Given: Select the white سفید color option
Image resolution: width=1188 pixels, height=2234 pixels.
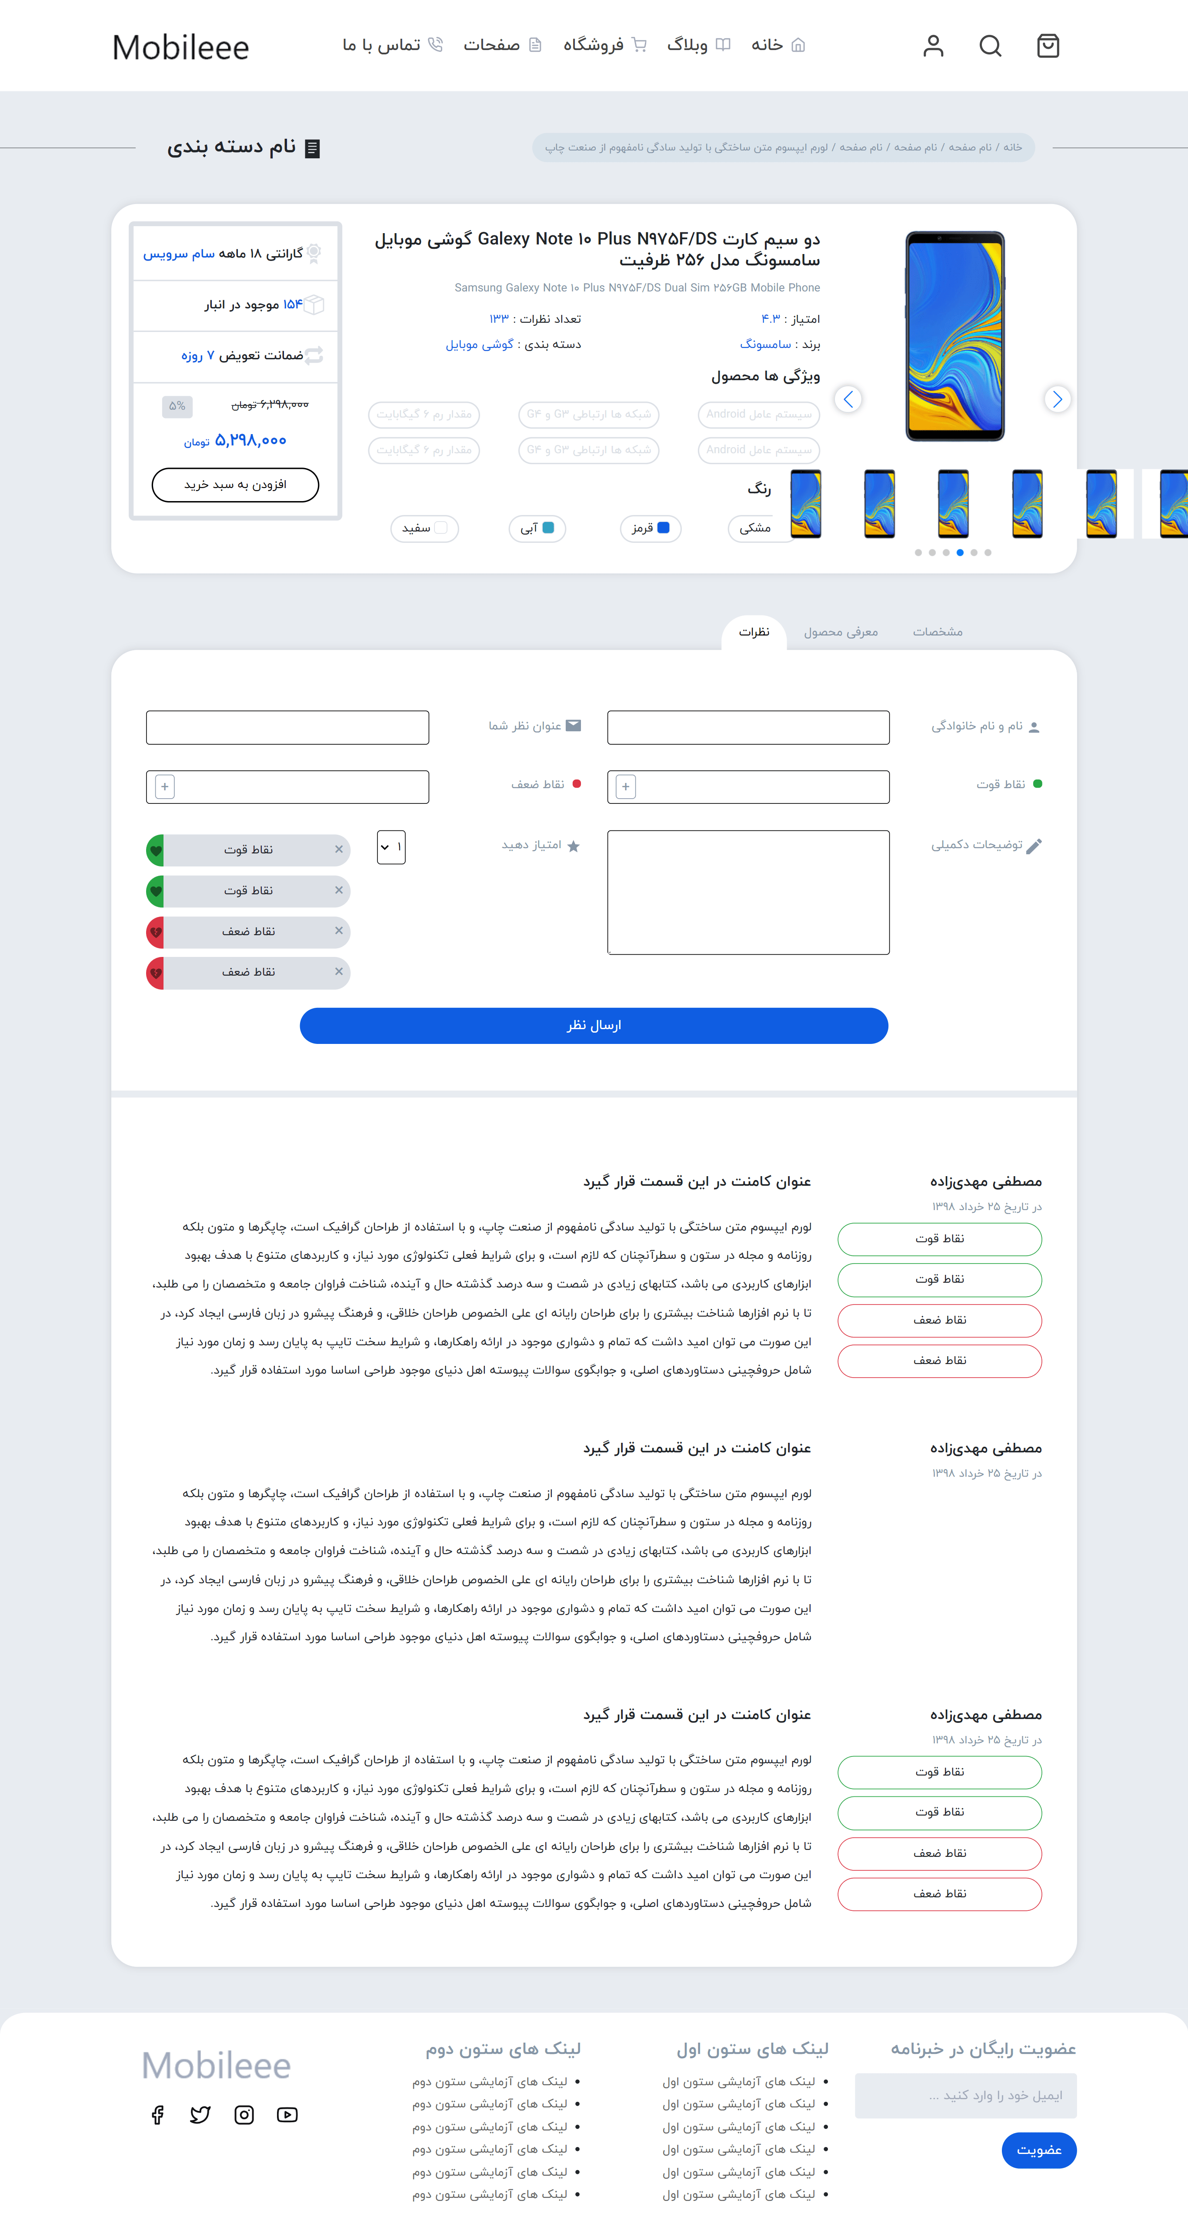Looking at the screenshot, I should tap(424, 528).
